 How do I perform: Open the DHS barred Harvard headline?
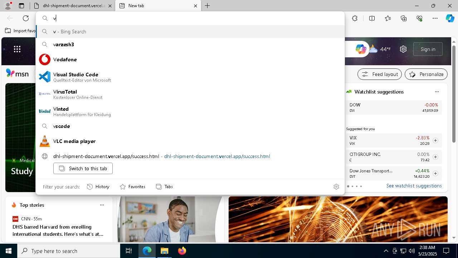pos(58,230)
